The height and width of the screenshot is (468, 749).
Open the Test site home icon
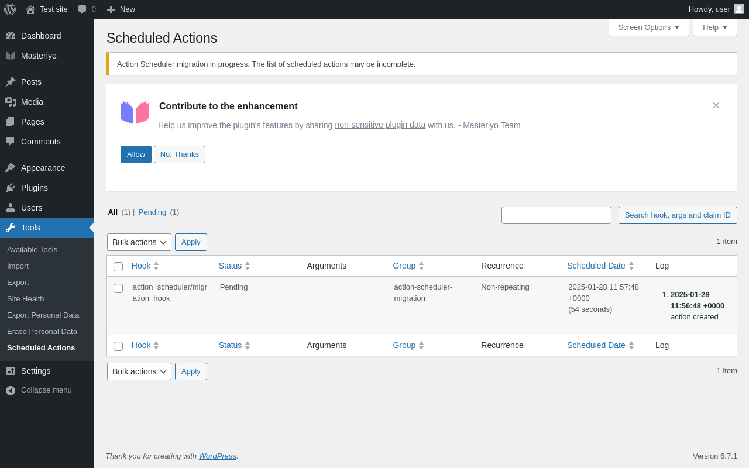point(30,9)
